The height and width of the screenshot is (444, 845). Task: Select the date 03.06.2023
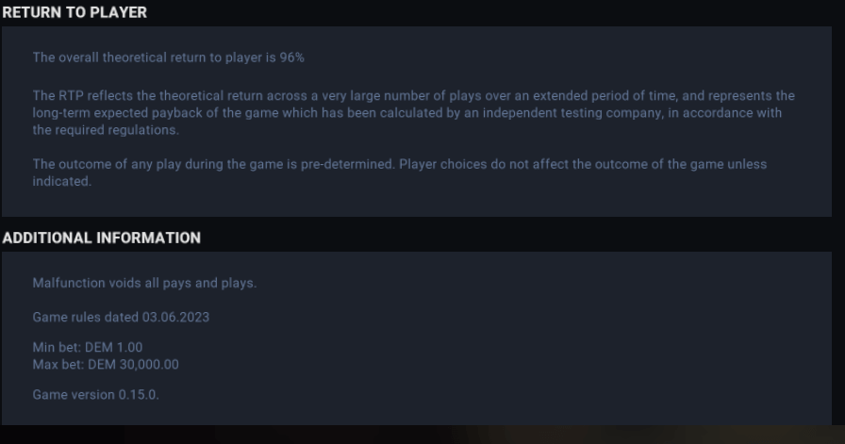pos(176,317)
